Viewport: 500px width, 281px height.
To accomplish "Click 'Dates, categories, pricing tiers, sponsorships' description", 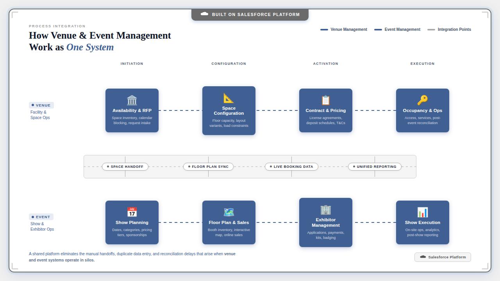I will pyautogui.click(x=132, y=232).
